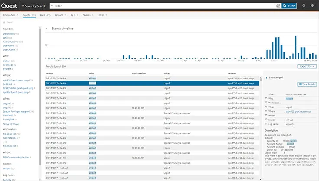The image size is (319, 181).
Task: Open the Shares tab
Action: point(87,15)
